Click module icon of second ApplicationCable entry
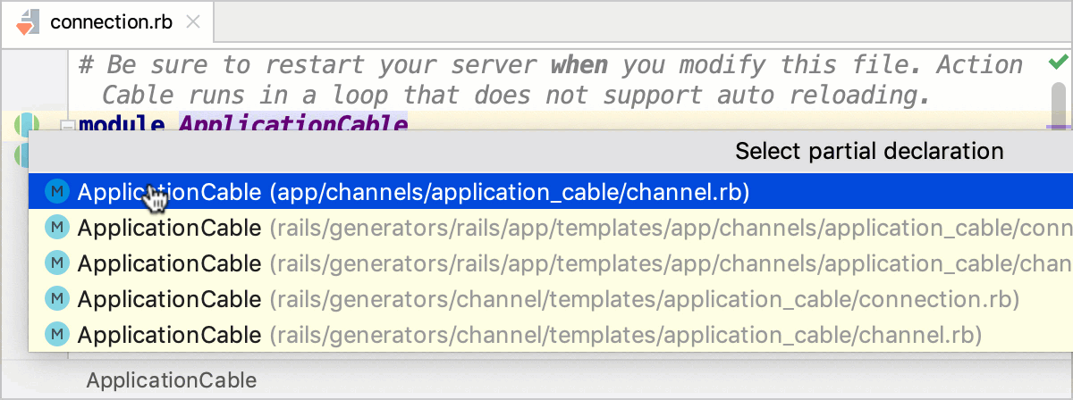Viewport: 1073px width, 400px height. 58,228
